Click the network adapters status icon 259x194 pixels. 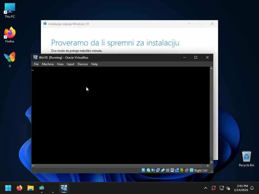click(x=158, y=170)
